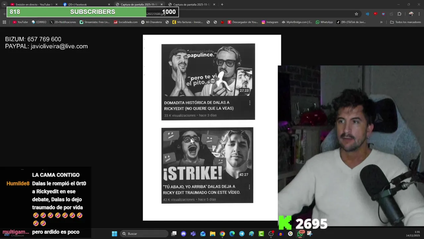
Task: Open Google Chrome from the taskbar
Action: pos(222,234)
